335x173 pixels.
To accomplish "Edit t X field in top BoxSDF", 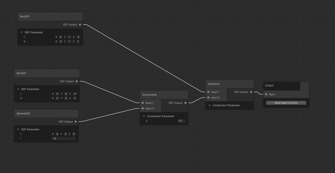I will 61,37.
